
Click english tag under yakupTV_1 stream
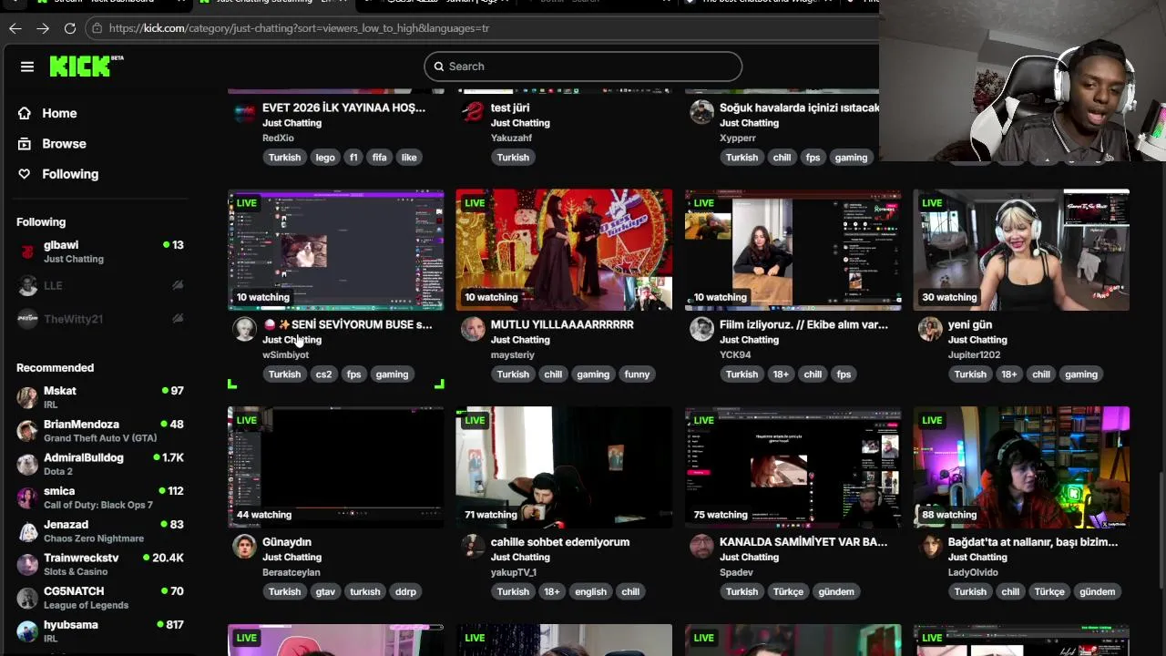tap(590, 592)
